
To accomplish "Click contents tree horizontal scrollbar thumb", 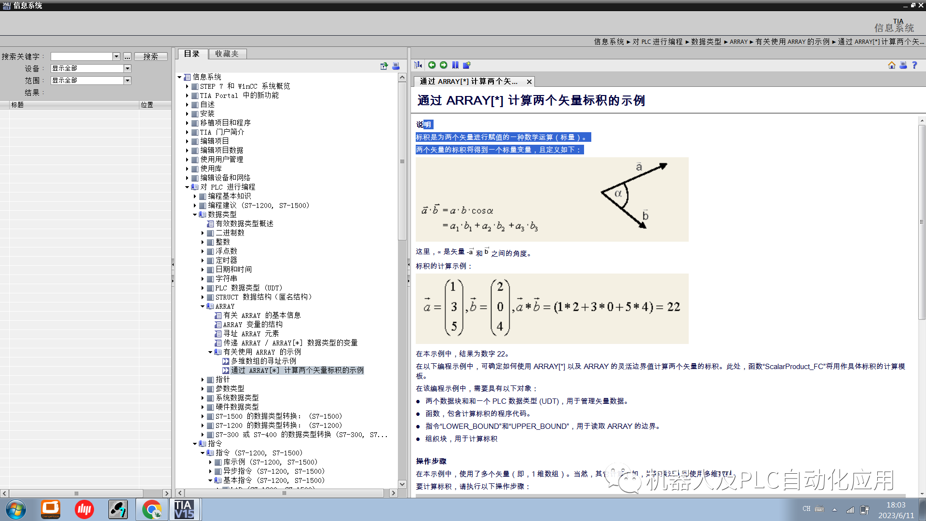I will [285, 493].
